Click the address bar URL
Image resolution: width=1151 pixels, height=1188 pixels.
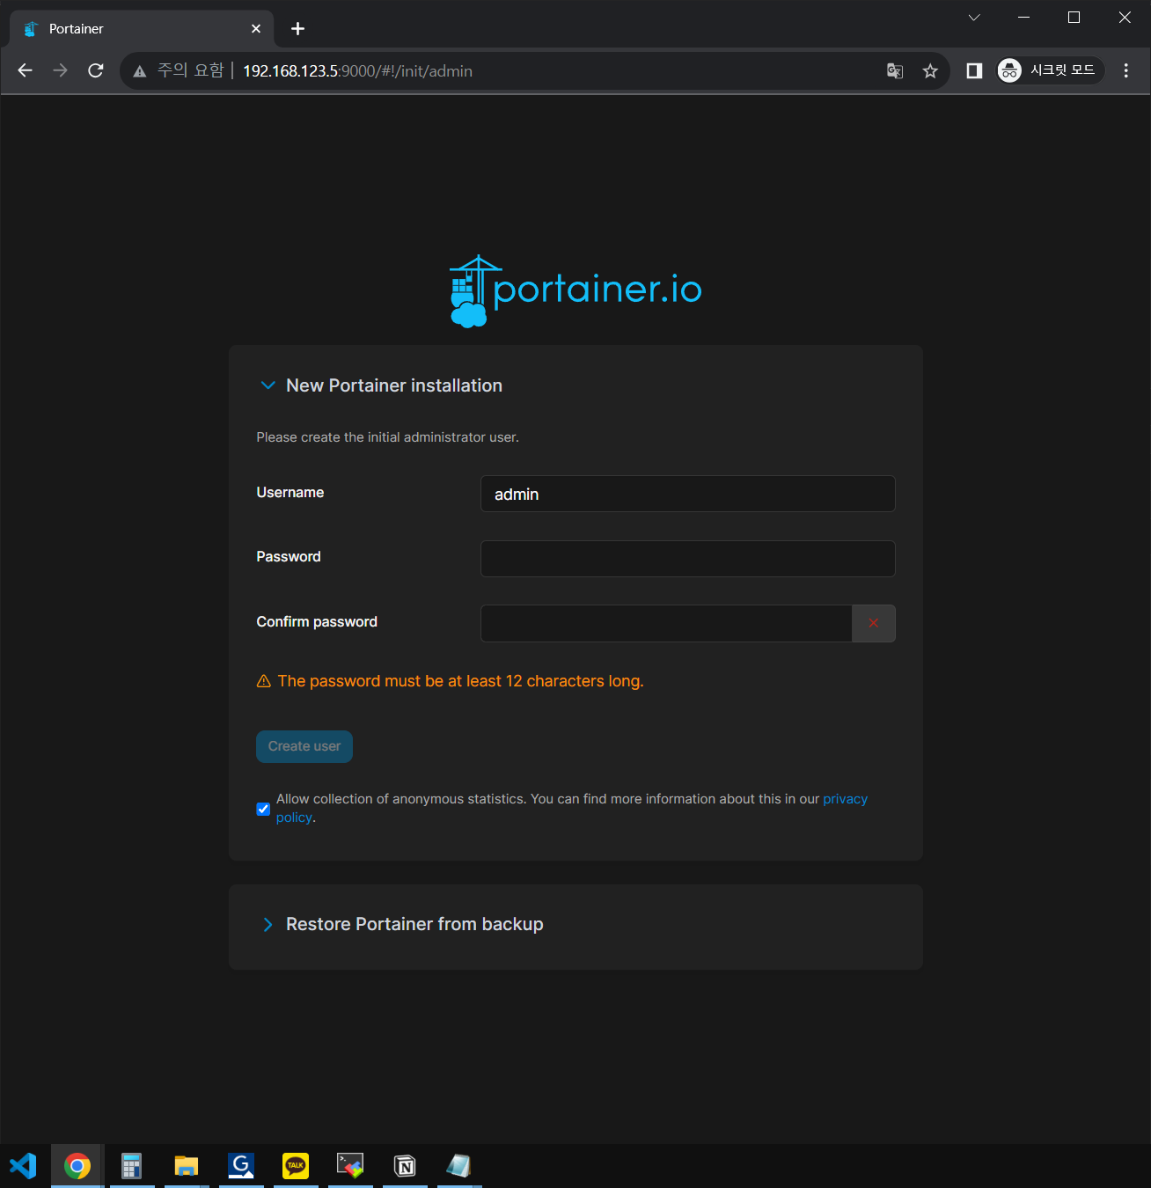pyautogui.click(x=357, y=71)
